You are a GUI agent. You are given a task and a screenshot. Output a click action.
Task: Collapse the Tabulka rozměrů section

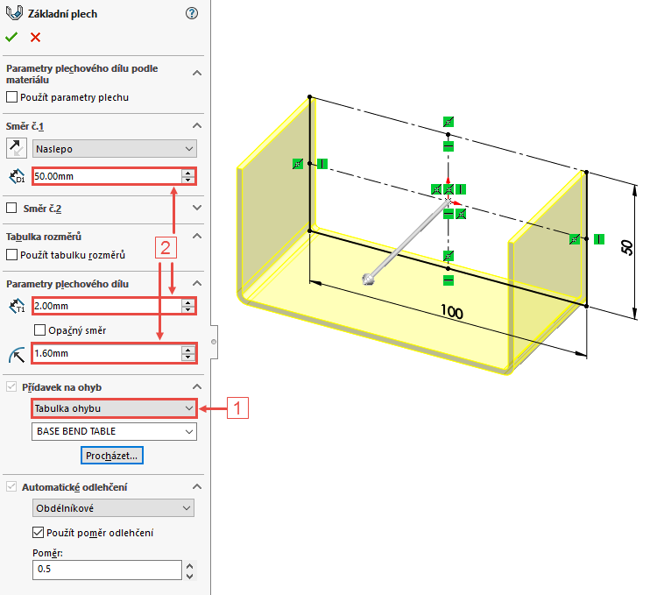(197, 237)
